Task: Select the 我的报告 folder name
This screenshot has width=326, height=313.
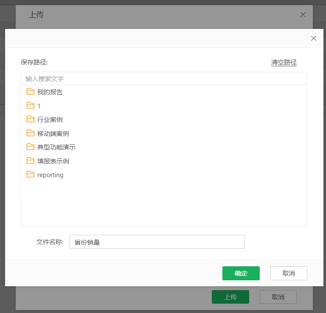Action: (x=50, y=92)
